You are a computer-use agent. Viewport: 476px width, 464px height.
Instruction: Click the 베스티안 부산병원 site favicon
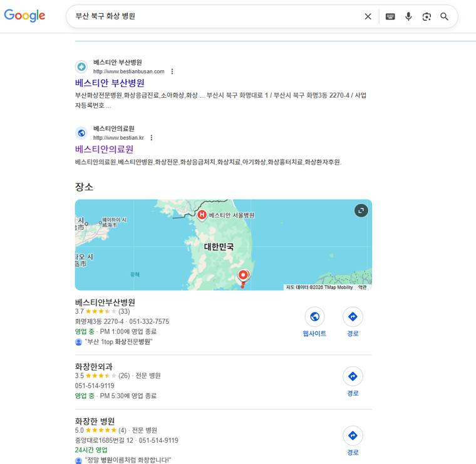[81, 66]
